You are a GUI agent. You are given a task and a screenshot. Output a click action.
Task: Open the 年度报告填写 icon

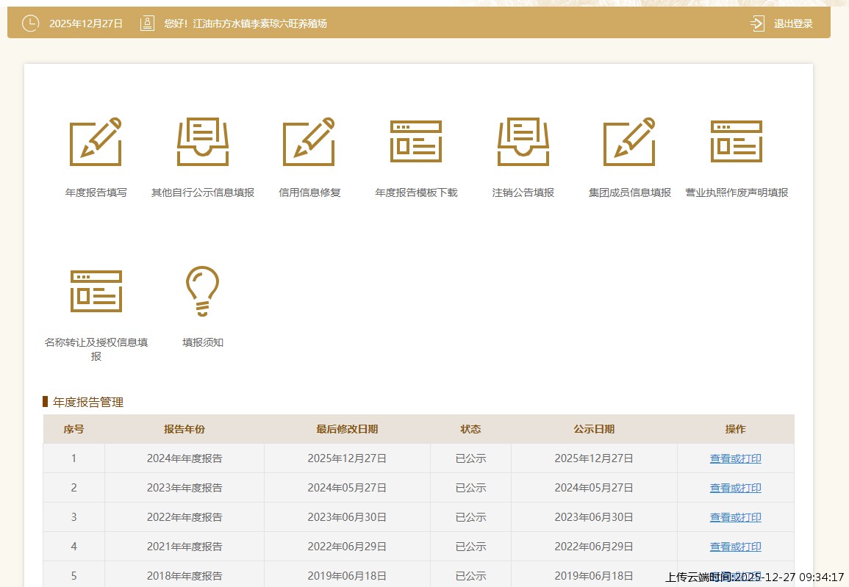[96, 142]
